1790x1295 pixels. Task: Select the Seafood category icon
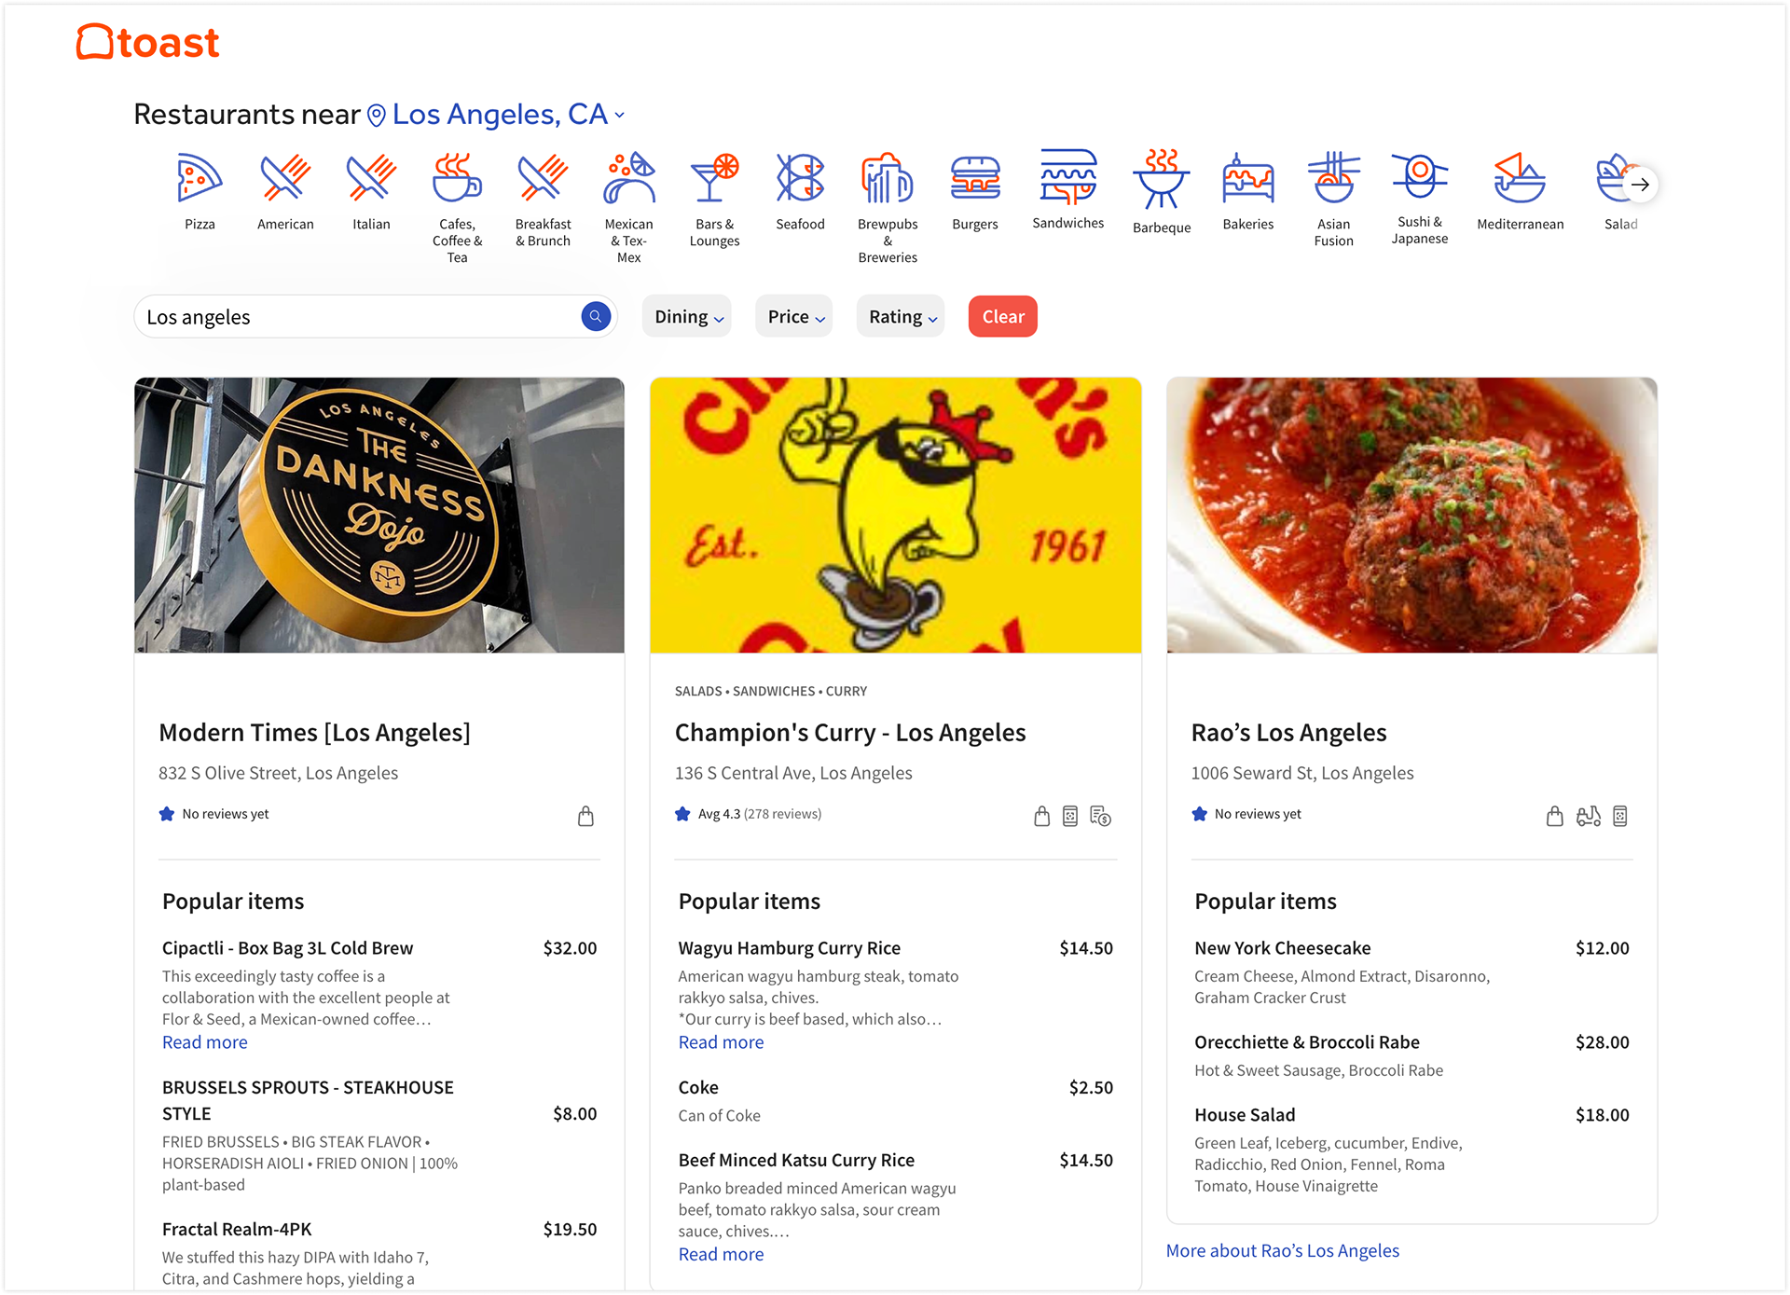pyautogui.click(x=800, y=178)
